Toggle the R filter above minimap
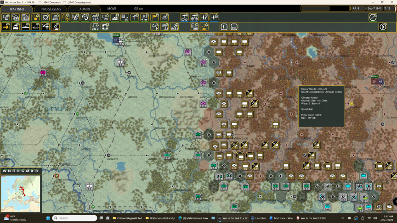397x223 pixels. click(18, 171)
